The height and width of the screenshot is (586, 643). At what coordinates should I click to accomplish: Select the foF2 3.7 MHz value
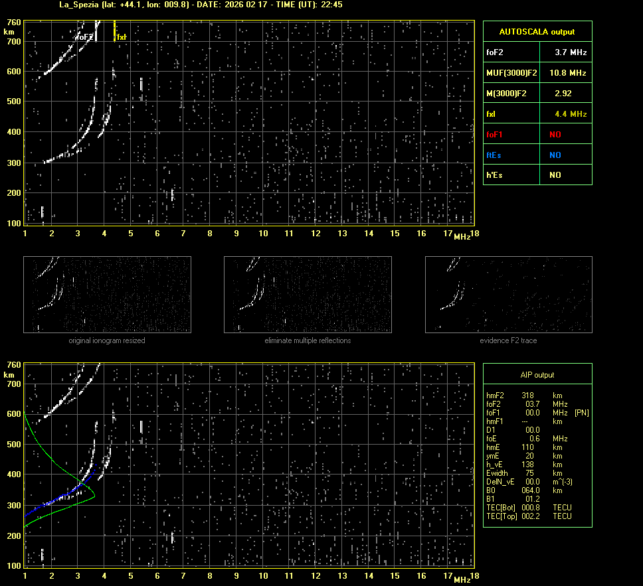[x=570, y=52]
